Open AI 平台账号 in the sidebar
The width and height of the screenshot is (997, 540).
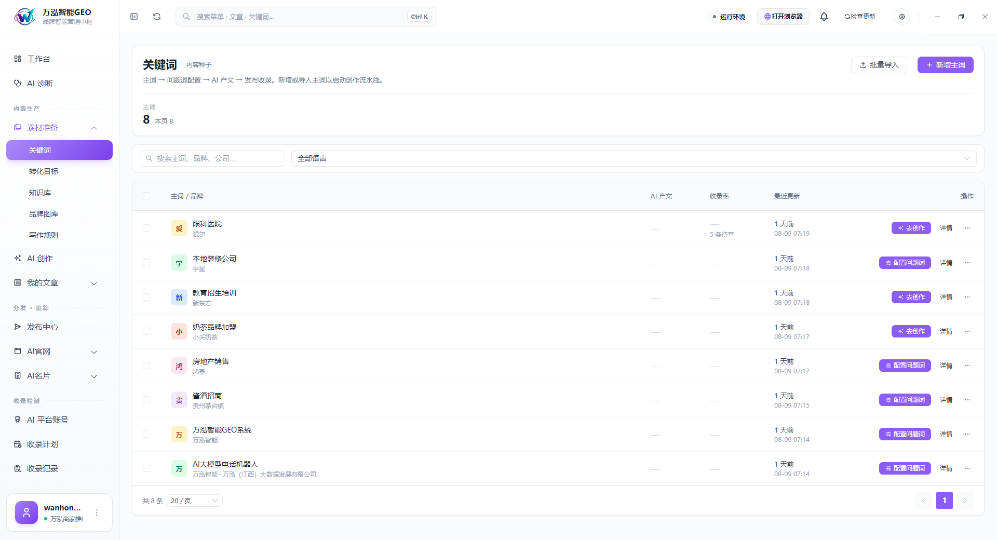[59, 420]
